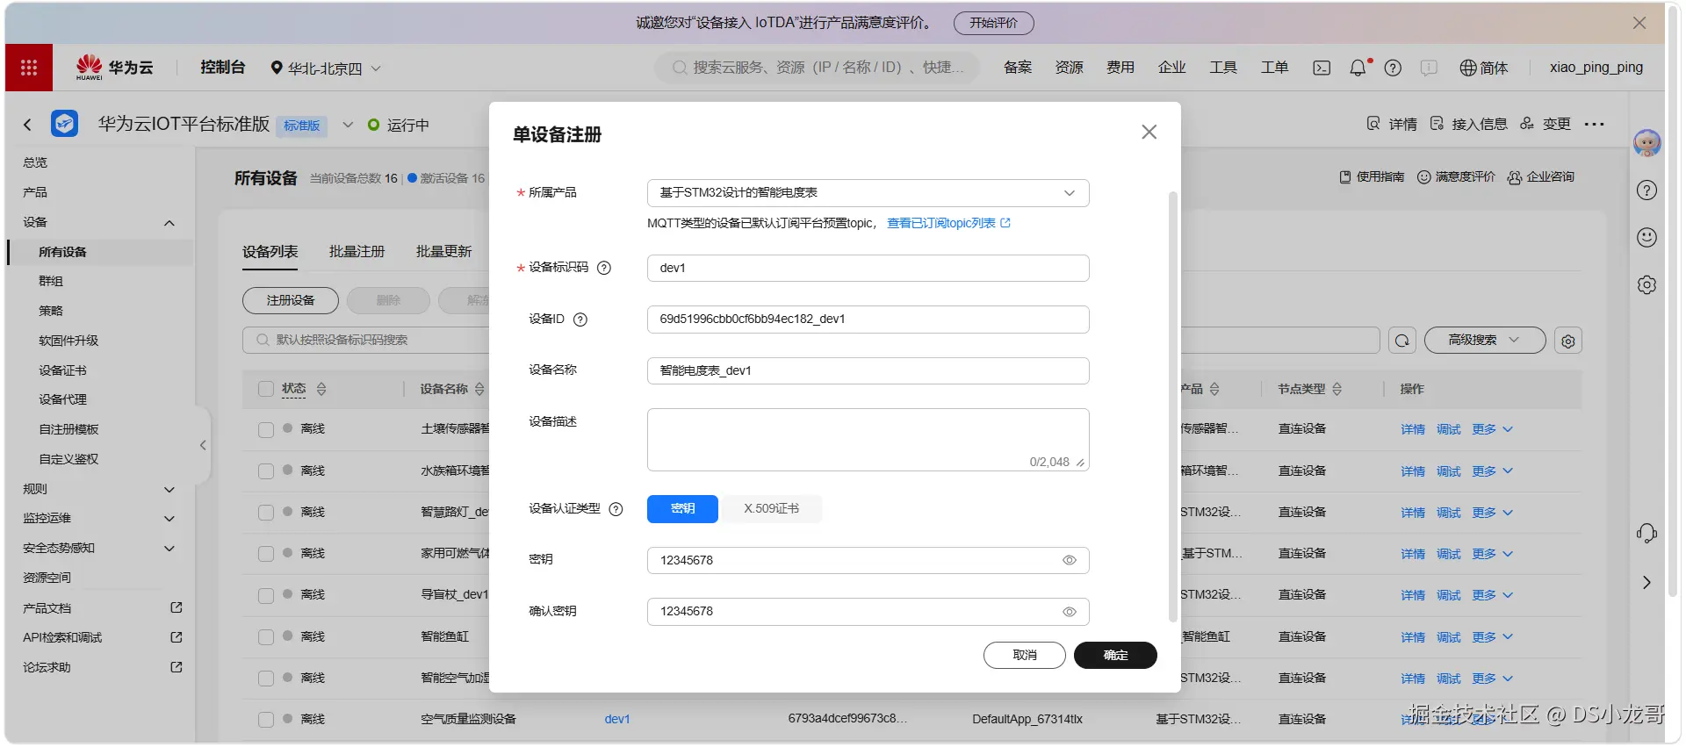Image resolution: width=1686 pixels, height=747 pixels.
Task: Click the 取消 button
Action: [1024, 656]
